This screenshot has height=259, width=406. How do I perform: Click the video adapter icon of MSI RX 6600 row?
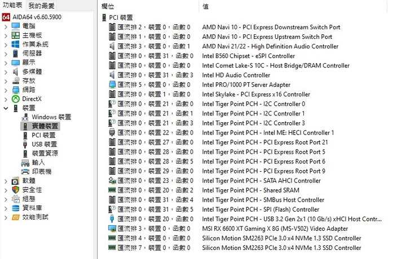coord(112,229)
